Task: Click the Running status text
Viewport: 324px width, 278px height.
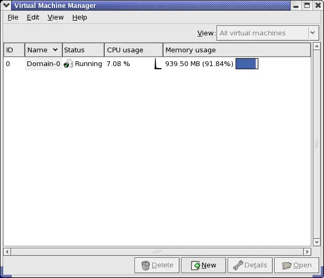Action: coord(88,64)
